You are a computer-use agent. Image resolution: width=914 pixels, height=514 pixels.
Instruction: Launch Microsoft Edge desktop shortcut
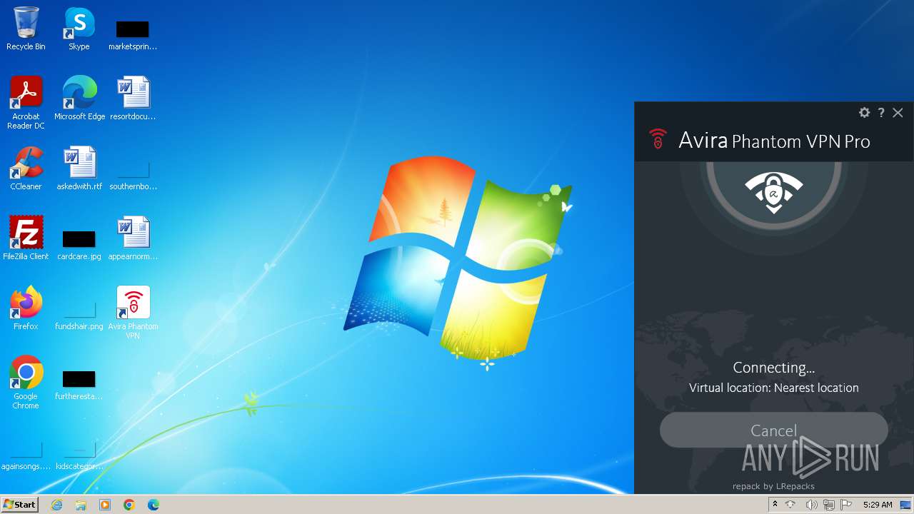[79, 99]
